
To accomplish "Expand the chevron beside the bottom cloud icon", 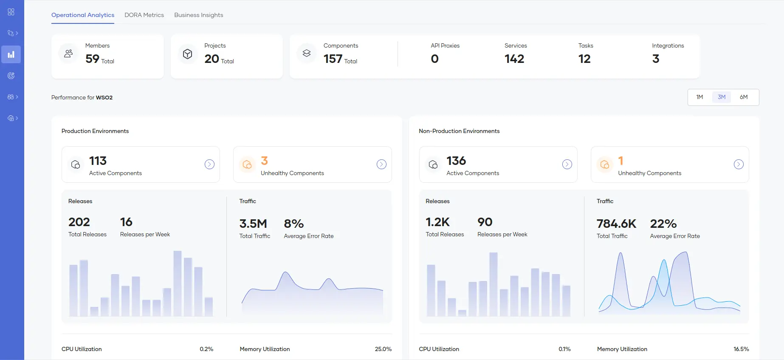I will (x=17, y=118).
